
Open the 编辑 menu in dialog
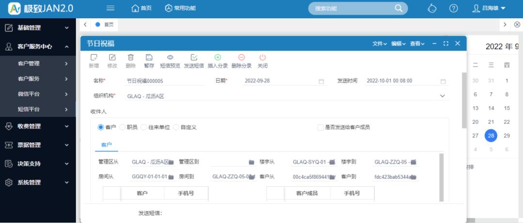(399, 43)
